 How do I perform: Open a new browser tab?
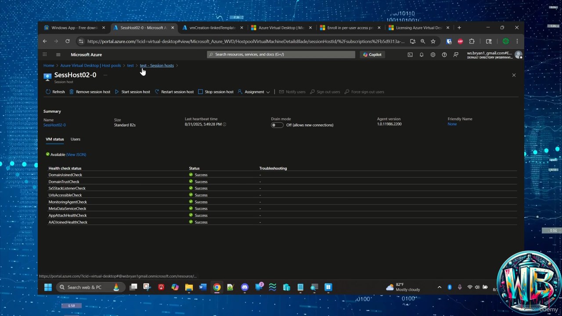point(459,28)
